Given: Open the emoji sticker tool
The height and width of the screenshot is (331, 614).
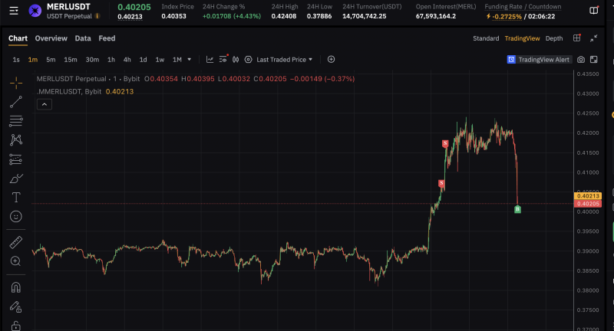Looking at the screenshot, I should coord(15,217).
